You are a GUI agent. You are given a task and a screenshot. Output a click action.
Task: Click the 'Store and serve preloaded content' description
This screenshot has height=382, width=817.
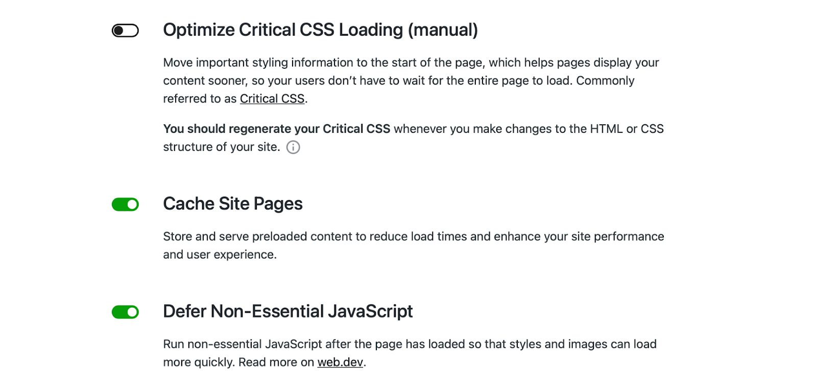click(414, 245)
